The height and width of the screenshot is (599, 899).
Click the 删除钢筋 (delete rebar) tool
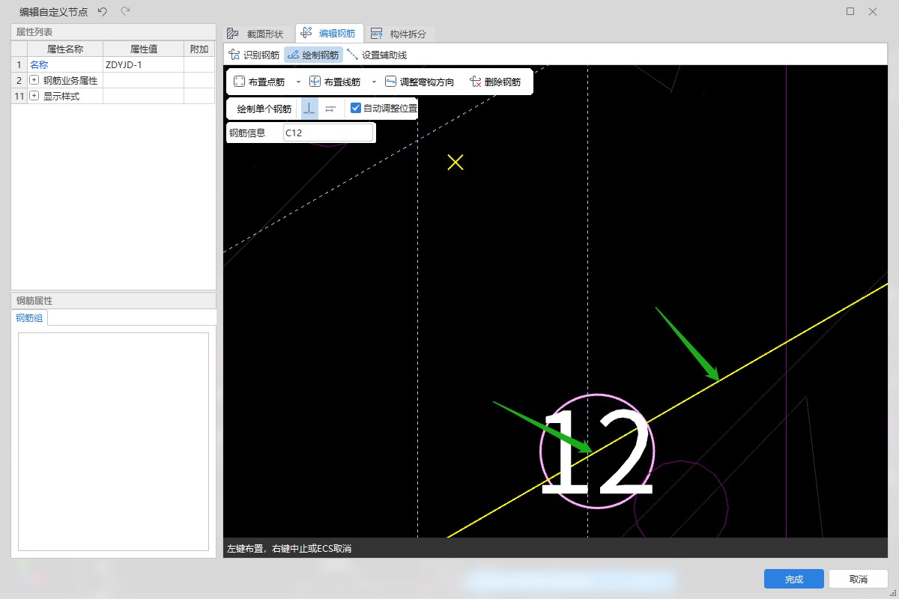pyautogui.click(x=495, y=82)
